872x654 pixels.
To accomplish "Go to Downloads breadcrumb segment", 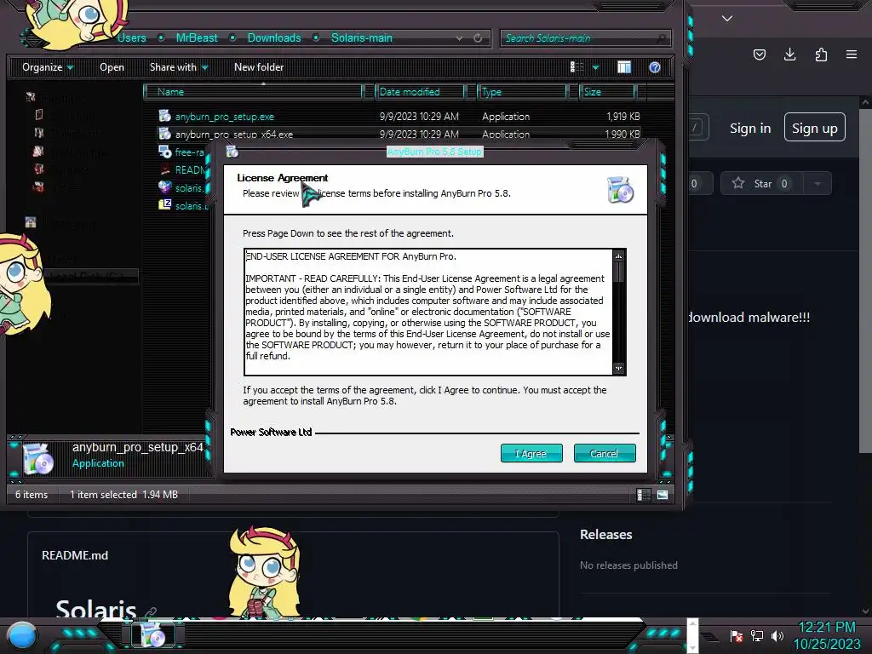I will 274,37.
